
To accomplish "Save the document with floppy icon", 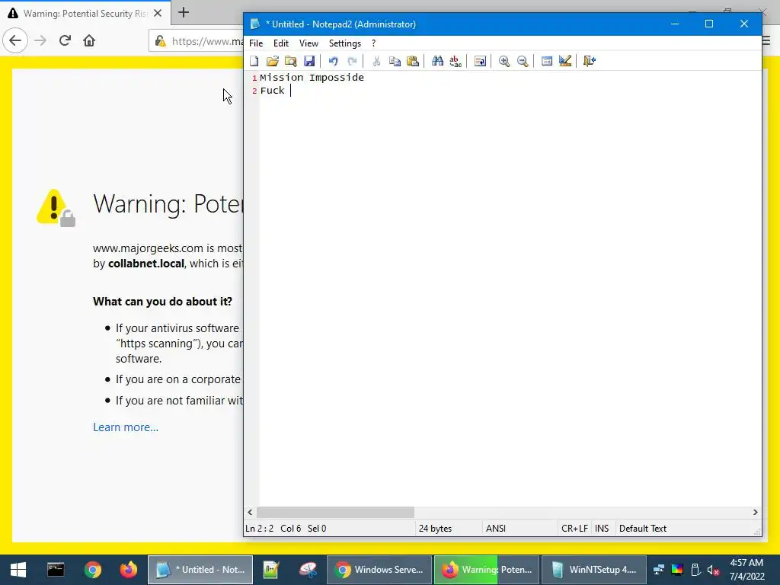I will click(309, 61).
